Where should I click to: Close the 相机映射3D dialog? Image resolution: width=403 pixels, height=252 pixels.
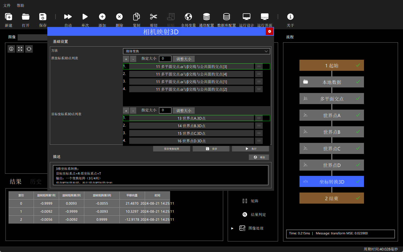(270, 31)
